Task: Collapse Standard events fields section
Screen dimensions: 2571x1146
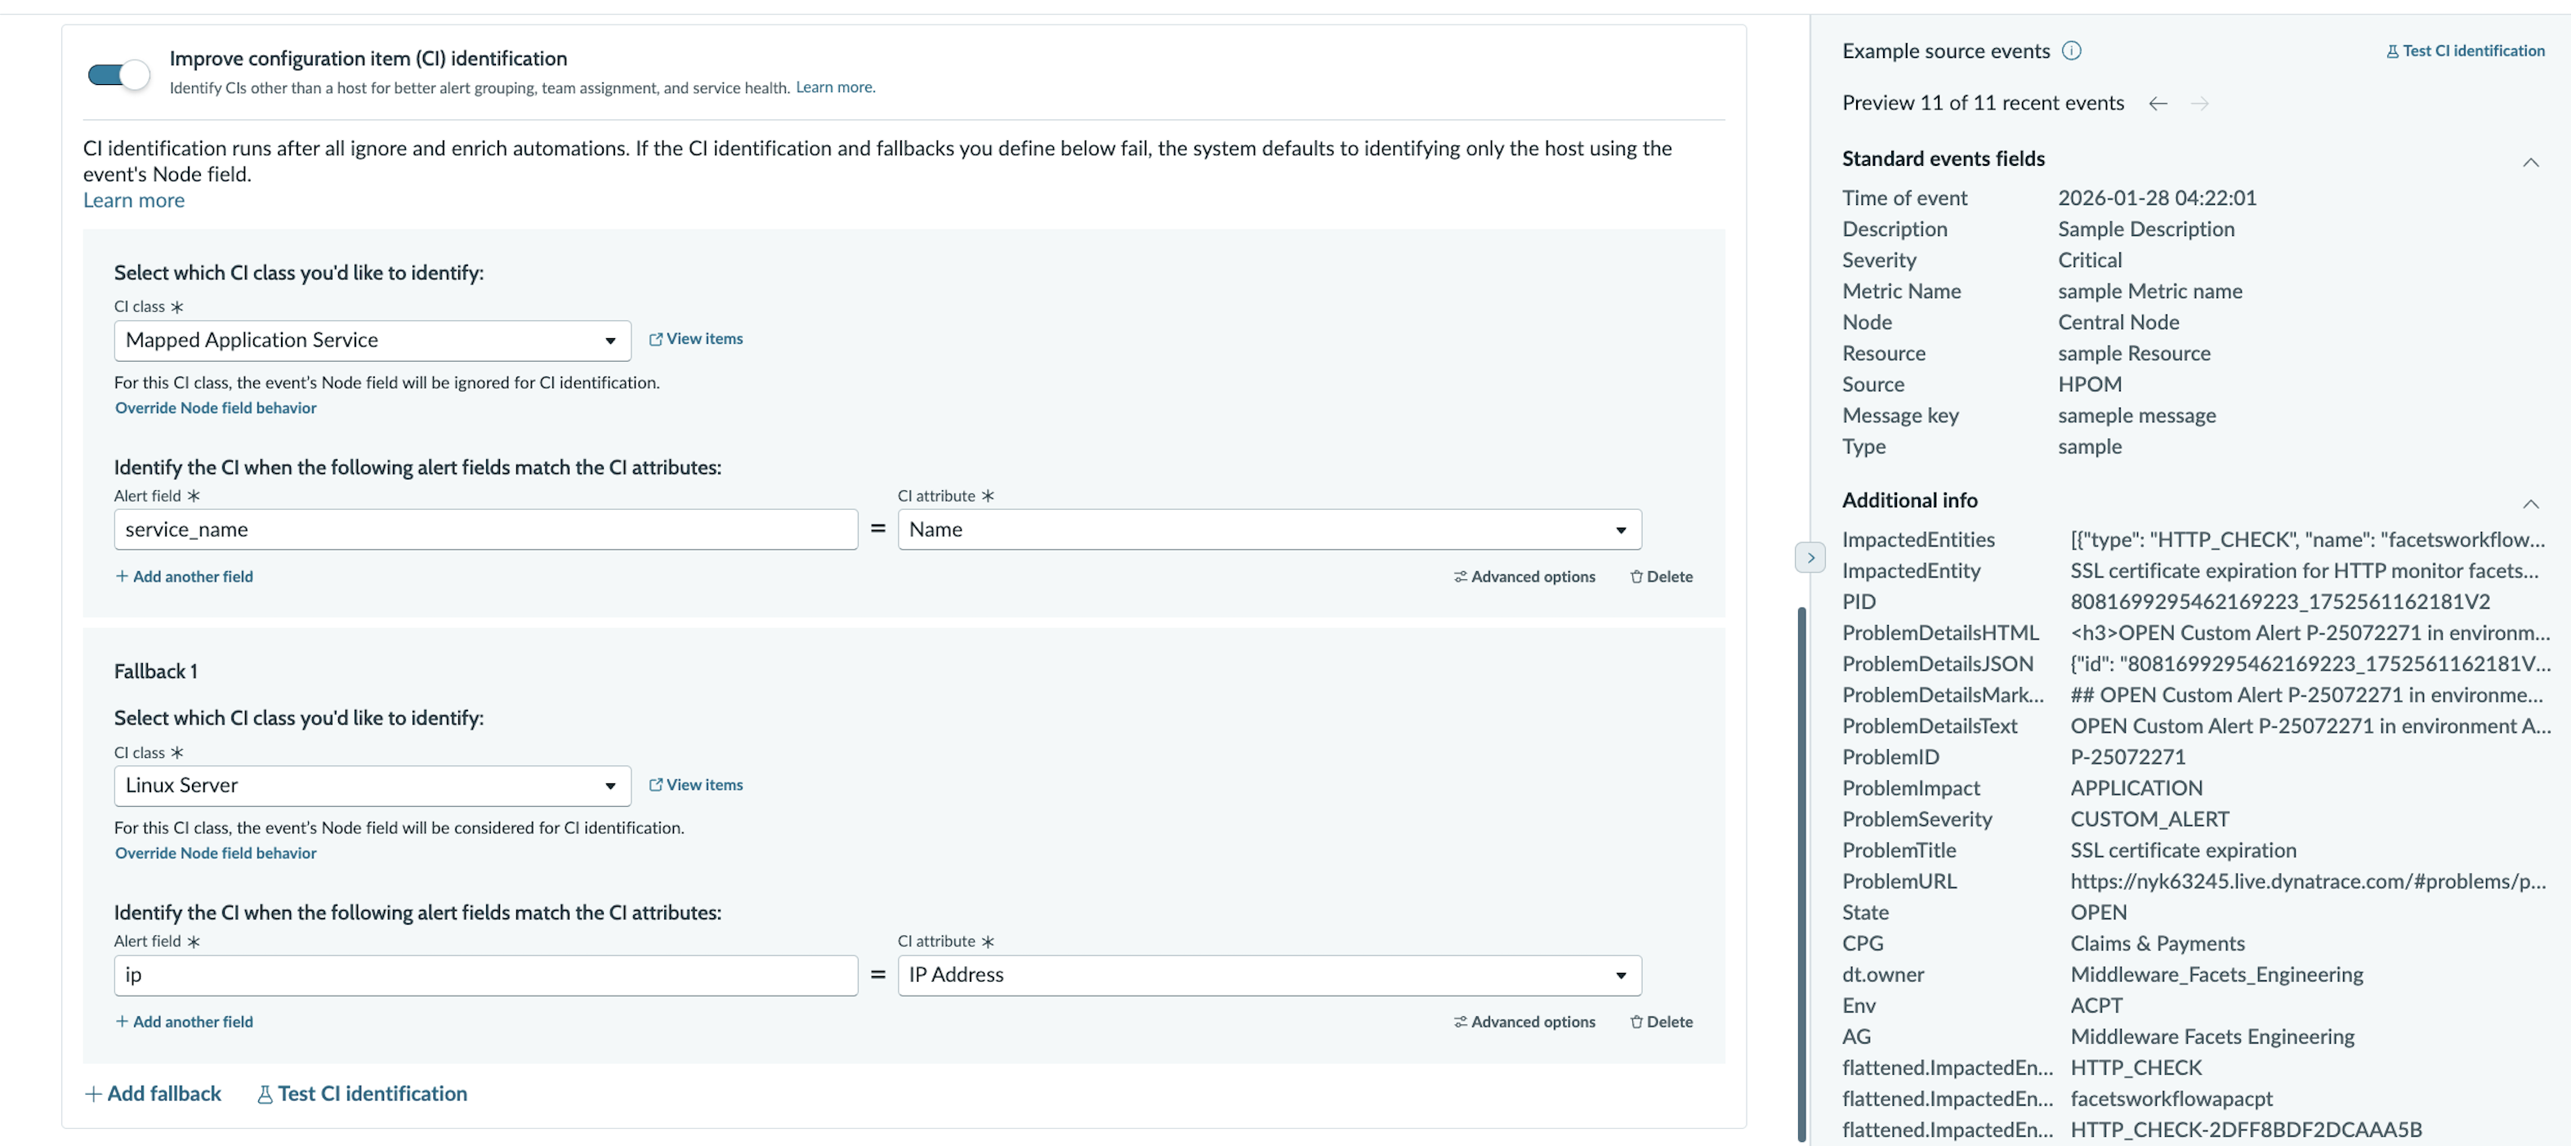Action: tap(2531, 162)
